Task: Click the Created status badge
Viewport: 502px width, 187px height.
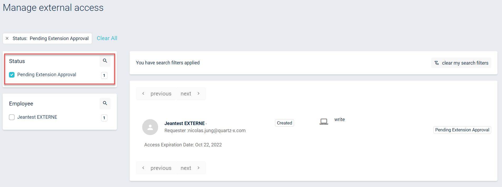Action: tap(284, 123)
